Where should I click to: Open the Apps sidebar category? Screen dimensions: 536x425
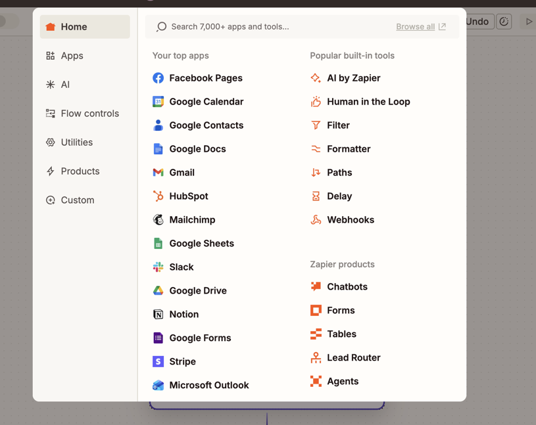[x=85, y=56]
